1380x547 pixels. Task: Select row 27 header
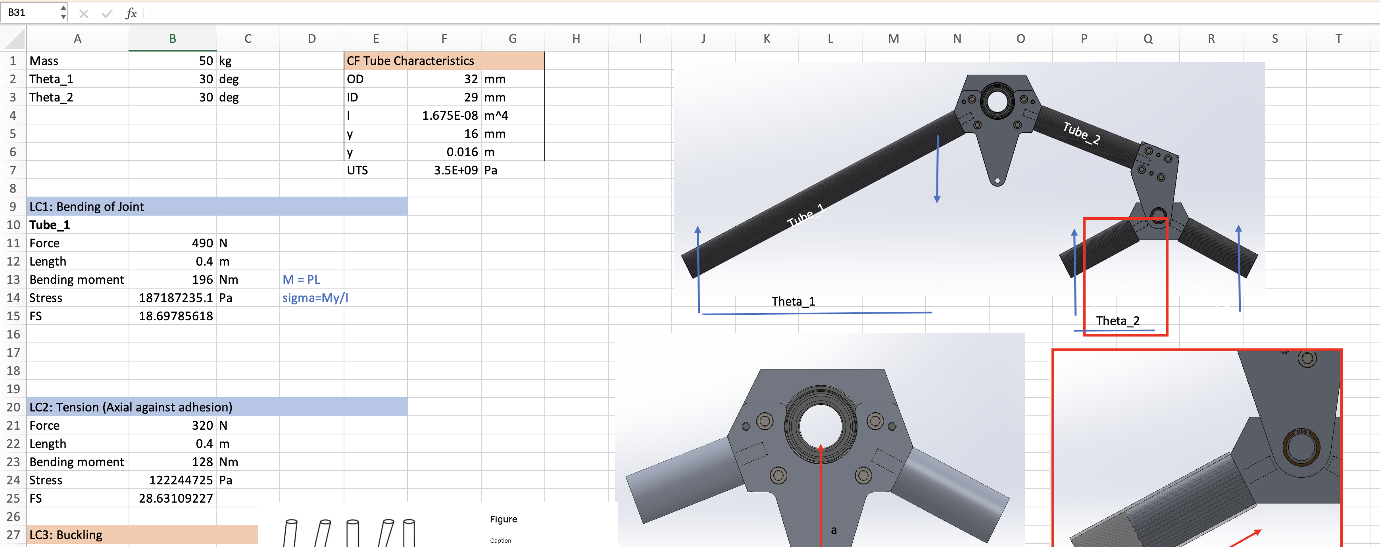13,535
